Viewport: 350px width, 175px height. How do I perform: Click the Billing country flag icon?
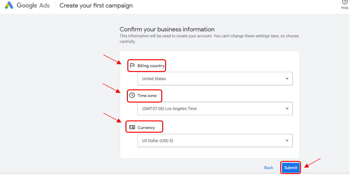132,65
